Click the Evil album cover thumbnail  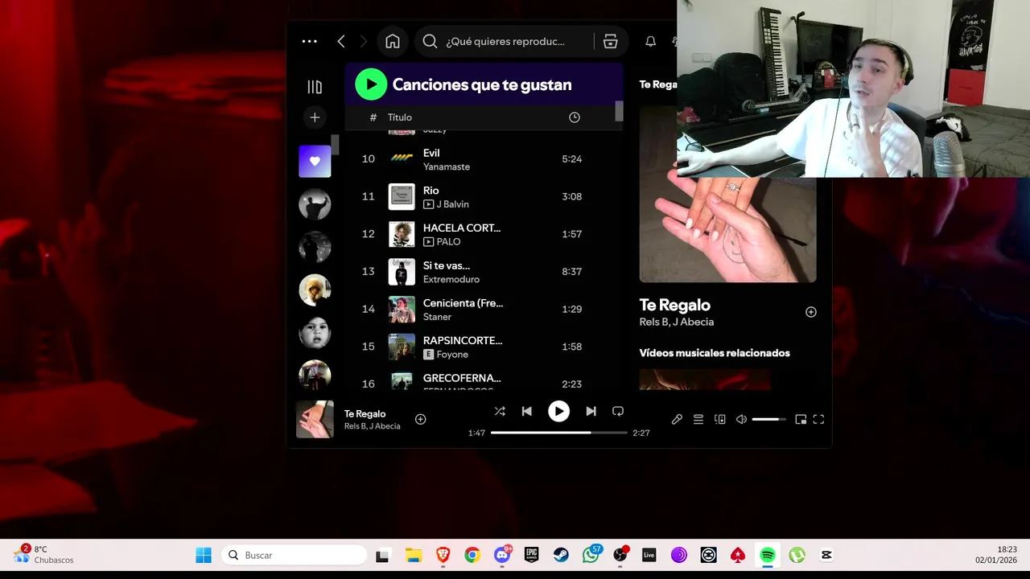[x=402, y=159]
